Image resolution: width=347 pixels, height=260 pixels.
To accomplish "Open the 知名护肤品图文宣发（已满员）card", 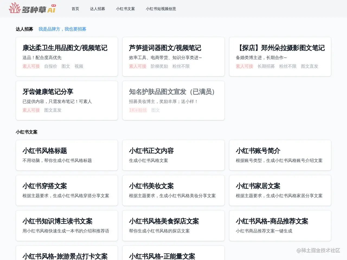I will click(173, 100).
